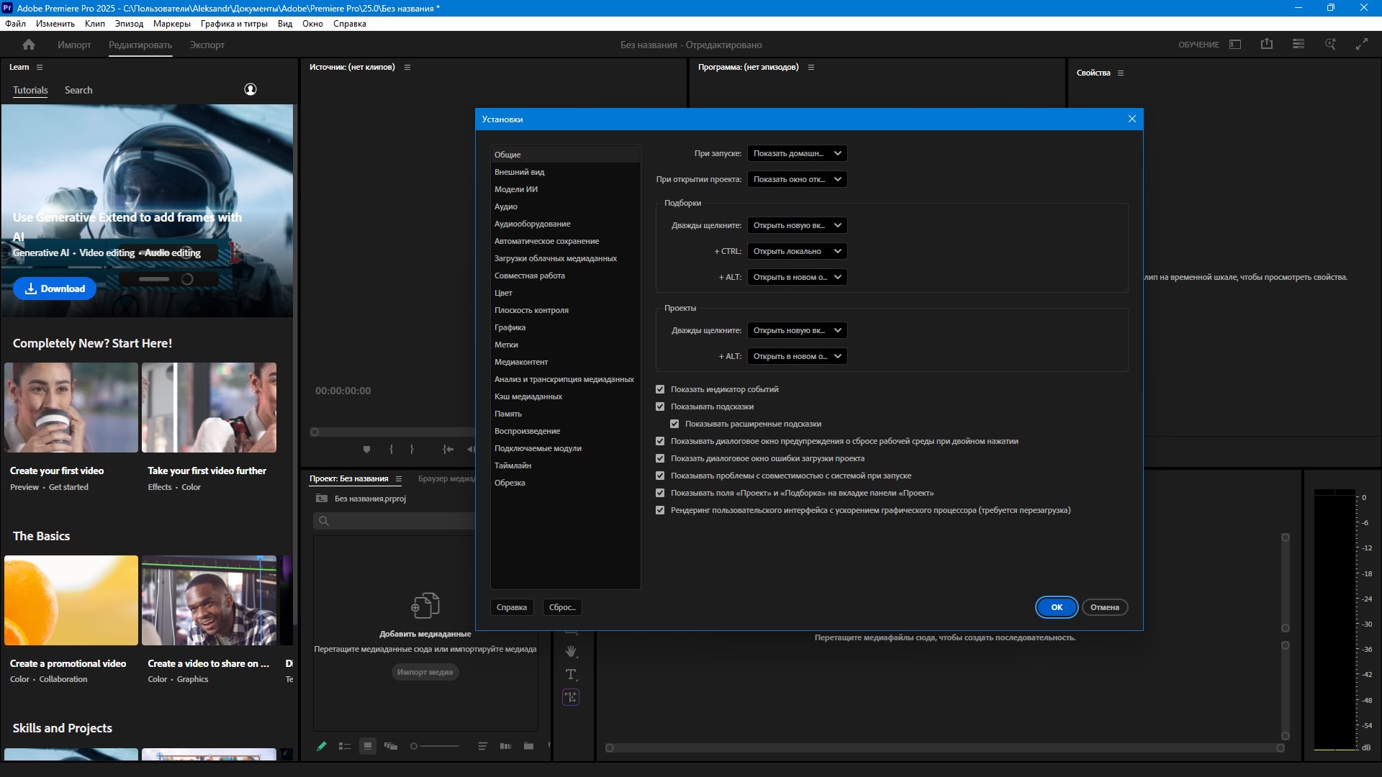Viewport: 1382px width, 777px height.
Task: Expand "При открытии проекта" dropdown
Action: tap(797, 179)
